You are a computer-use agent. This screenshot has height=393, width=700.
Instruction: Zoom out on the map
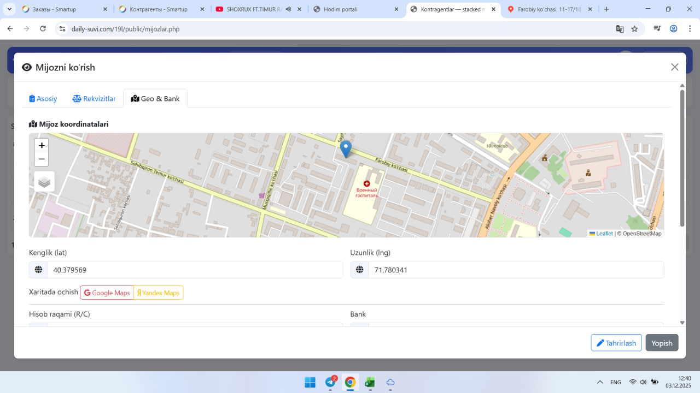pos(42,159)
